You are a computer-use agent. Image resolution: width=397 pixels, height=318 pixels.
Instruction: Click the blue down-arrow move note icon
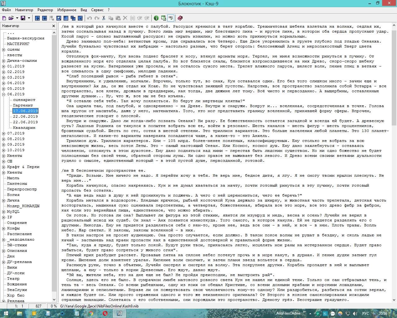pyautogui.click(x=44, y=18)
